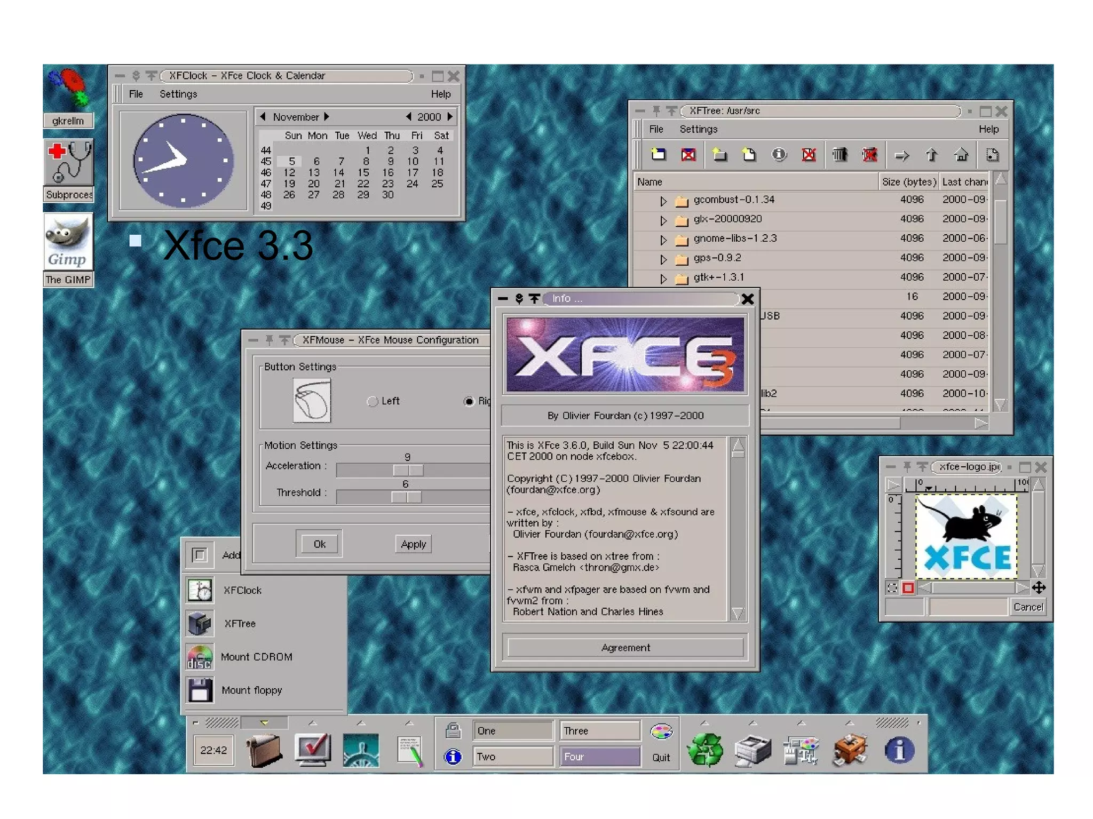The height and width of the screenshot is (819, 1093).
Task: Launch the Subprocess stethoscope icon
Action: 68,162
